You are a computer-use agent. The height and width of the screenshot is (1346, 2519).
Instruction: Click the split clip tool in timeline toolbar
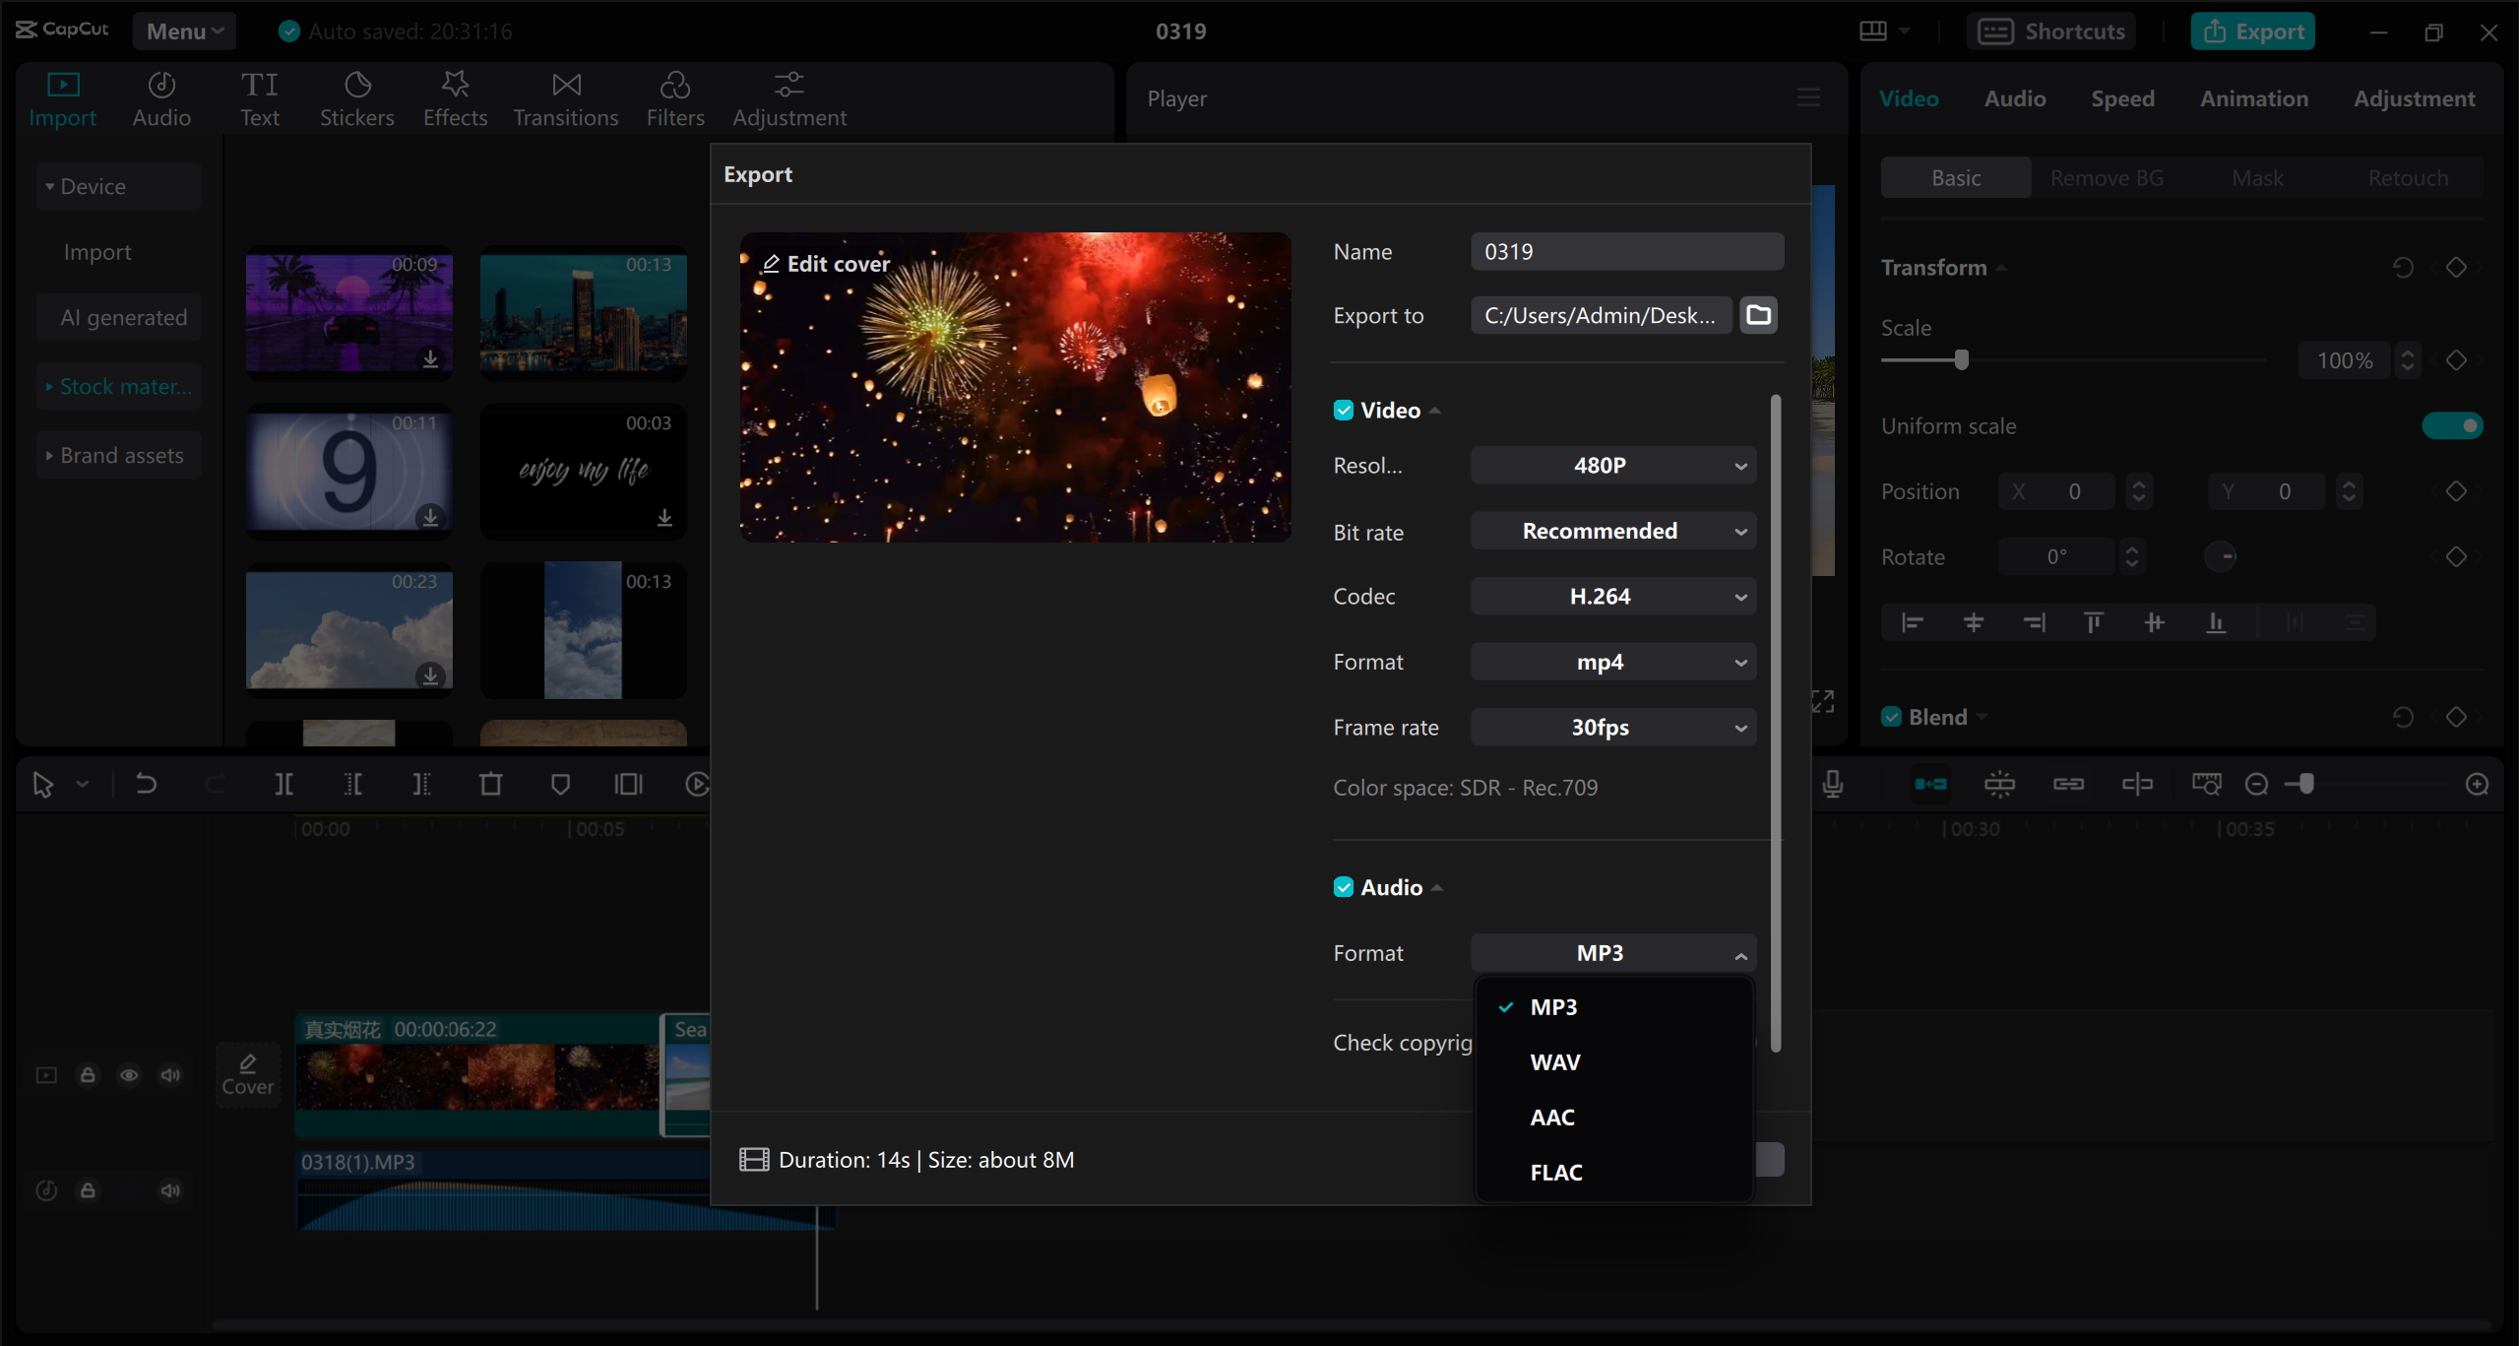click(283, 784)
